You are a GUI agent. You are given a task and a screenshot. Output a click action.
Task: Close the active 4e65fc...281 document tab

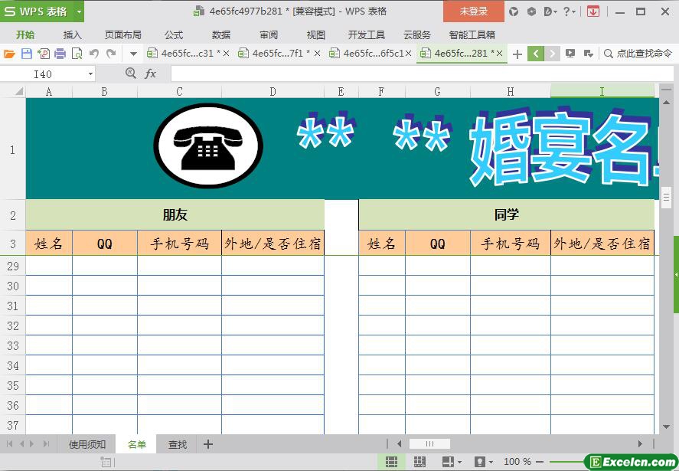coord(499,54)
